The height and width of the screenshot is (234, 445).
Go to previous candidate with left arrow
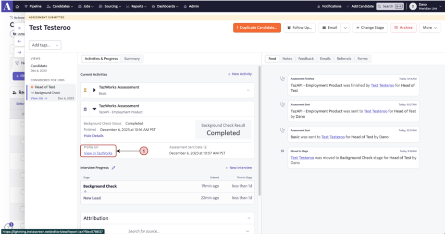coord(19,41)
